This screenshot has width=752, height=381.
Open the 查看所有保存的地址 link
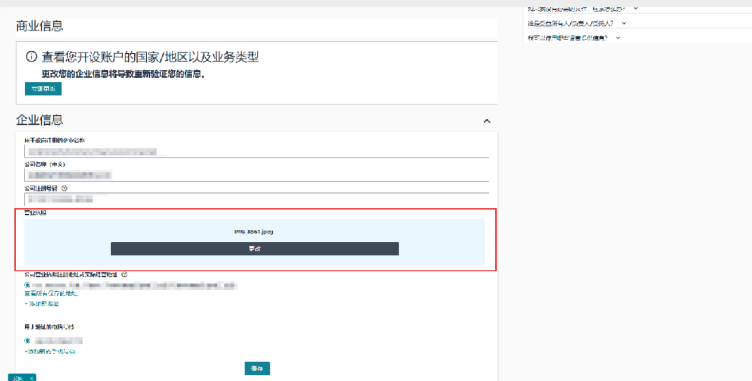[x=51, y=294]
